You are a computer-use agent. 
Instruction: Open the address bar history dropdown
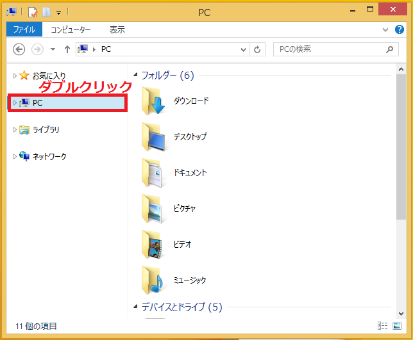coord(243,49)
